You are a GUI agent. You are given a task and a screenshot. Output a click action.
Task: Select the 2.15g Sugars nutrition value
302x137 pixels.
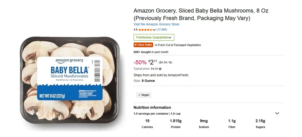(x=260, y=121)
